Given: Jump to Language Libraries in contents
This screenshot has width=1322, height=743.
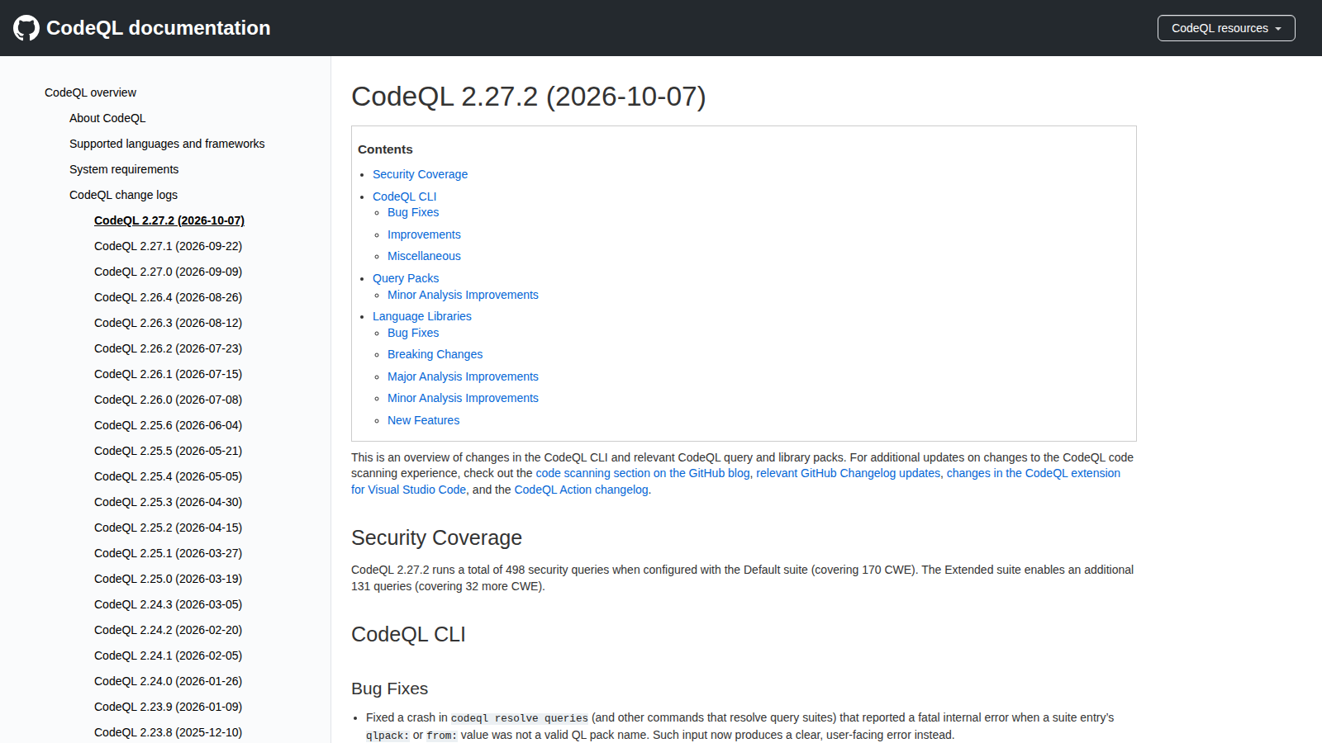Looking at the screenshot, I should (x=421, y=316).
